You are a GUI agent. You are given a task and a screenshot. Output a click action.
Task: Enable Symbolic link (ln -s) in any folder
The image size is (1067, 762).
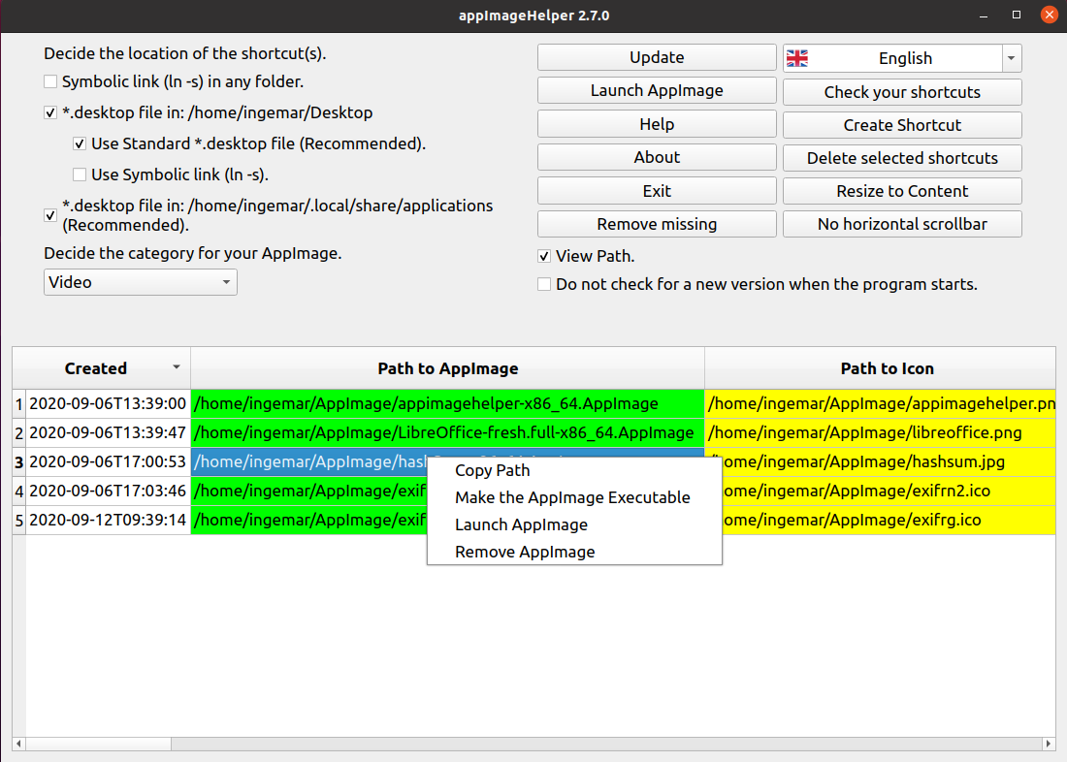(50, 81)
